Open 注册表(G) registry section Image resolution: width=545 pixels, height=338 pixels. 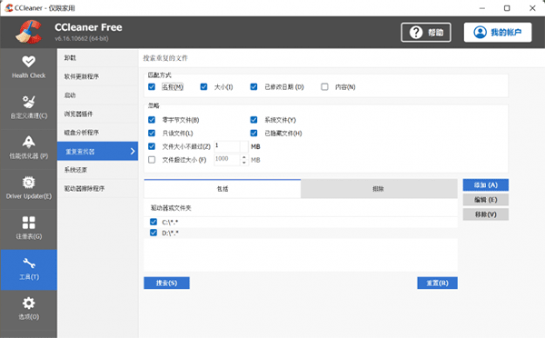(x=28, y=229)
